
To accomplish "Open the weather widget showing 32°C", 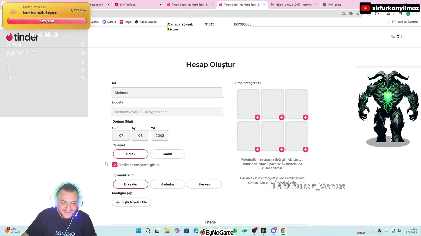I will [12, 230].
